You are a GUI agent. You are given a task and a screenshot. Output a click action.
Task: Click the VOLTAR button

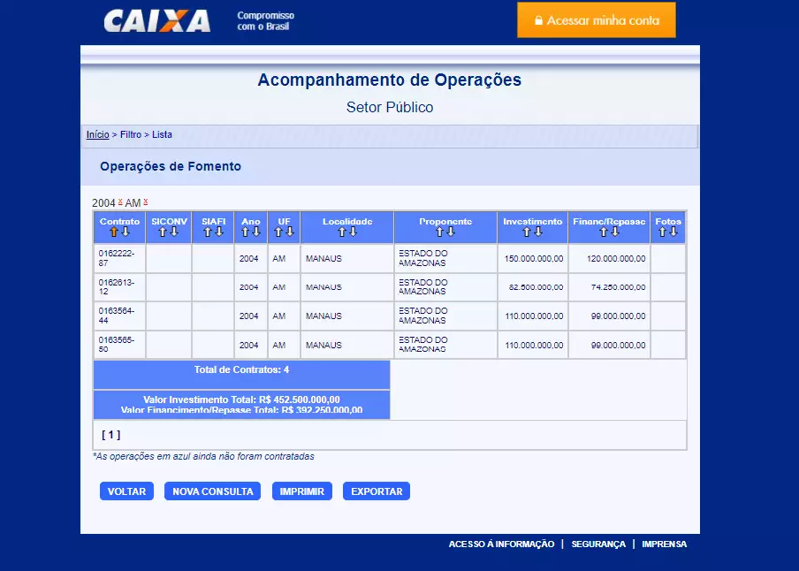(127, 491)
